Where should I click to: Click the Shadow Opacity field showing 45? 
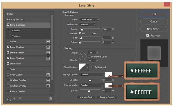click(x=107, y=91)
